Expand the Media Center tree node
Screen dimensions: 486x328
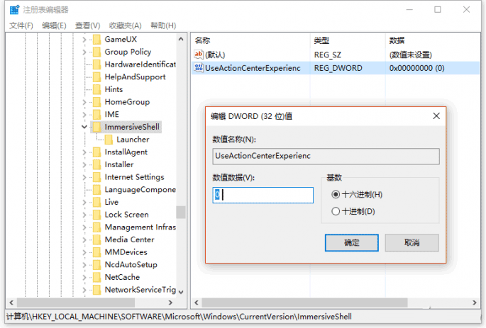click(x=84, y=240)
